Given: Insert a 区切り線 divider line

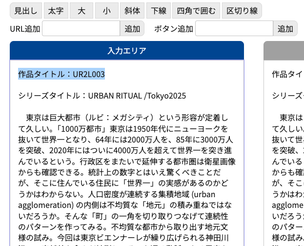Looking at the screenshot, I should 242,11.
